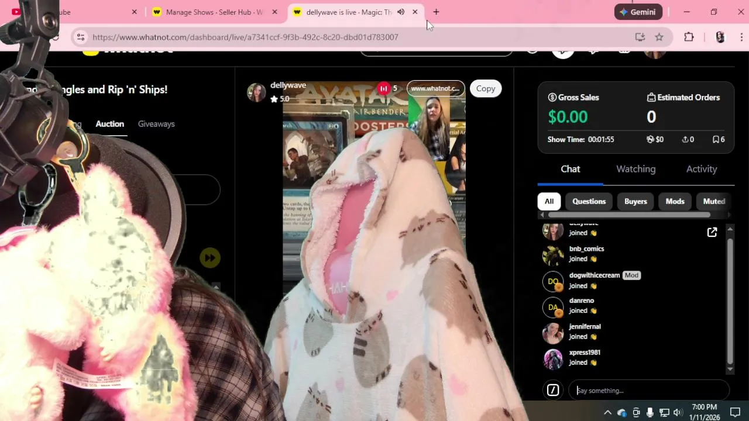View site information icon in address bar
The height and width of the screenshot is (421, 749).
[81, 37]
